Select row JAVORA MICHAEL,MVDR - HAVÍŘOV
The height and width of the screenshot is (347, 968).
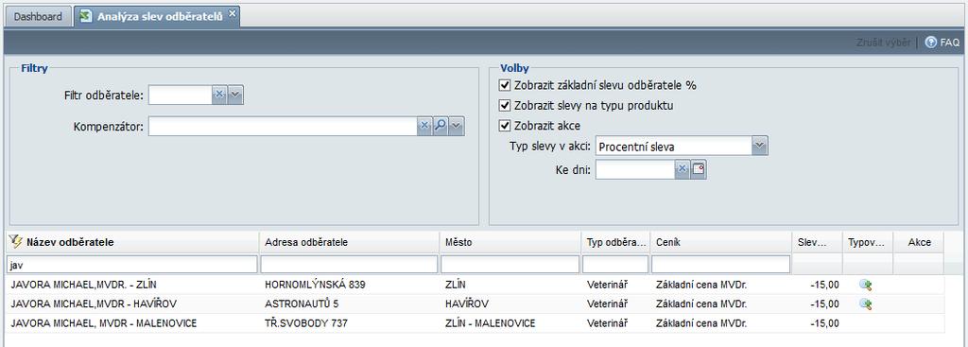tap(475, 304)
